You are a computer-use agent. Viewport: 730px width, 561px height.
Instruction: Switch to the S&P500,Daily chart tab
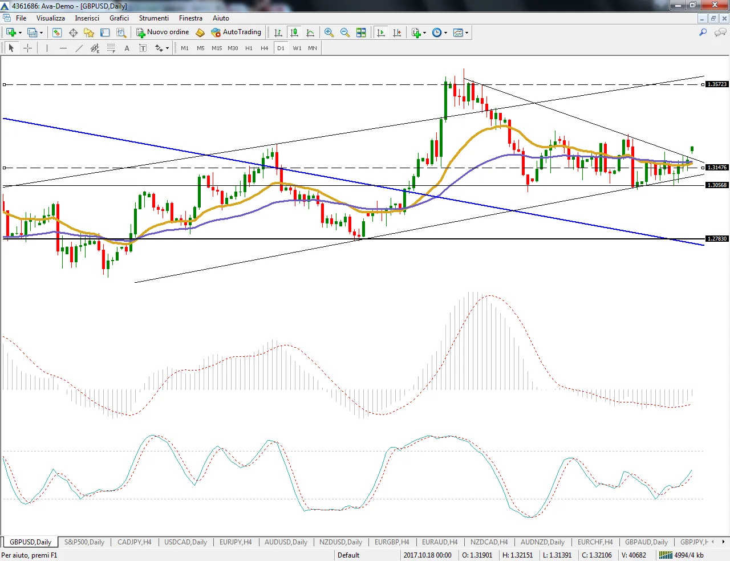84,542
